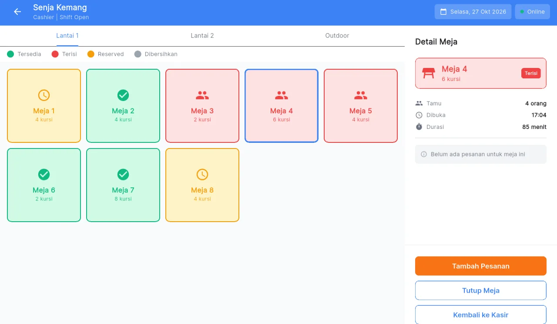Click the info icon in the no-orders notice

[424, 154]
